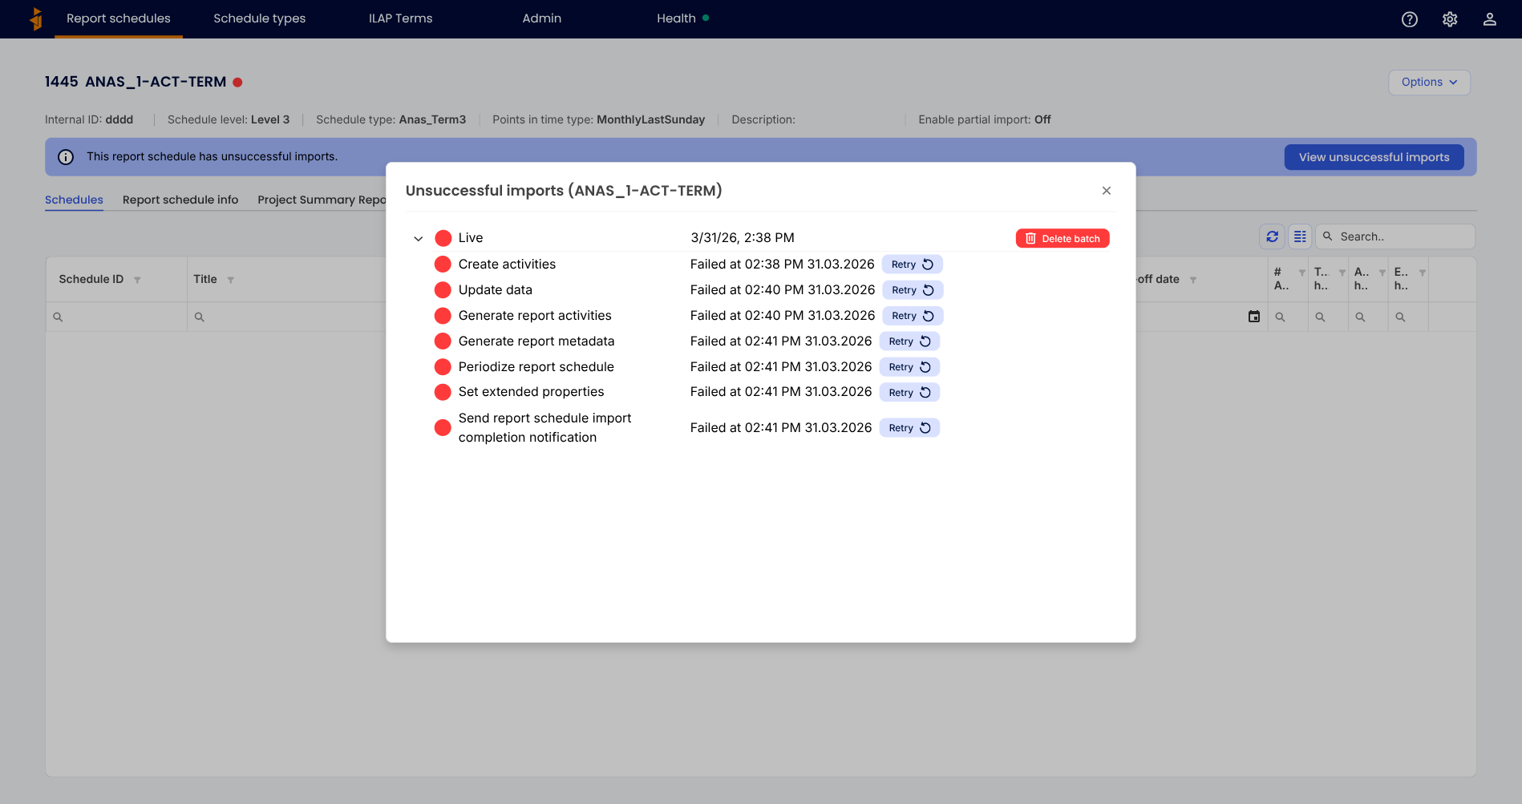This screenshot has height=804, width=1522.
Task: Click the red status dot beside Live
Action: pos(443,238)
